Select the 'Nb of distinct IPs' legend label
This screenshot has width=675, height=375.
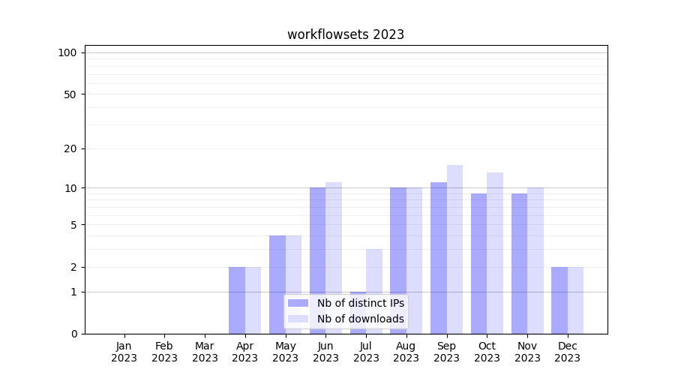(x=360, y=303)
